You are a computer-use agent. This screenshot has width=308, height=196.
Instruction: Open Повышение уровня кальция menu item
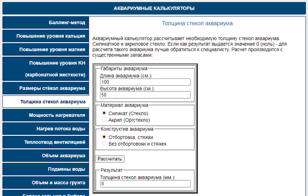(x=45, y=36)
